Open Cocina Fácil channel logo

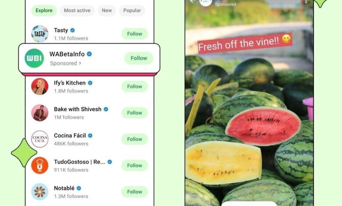[x=40, y=139]
